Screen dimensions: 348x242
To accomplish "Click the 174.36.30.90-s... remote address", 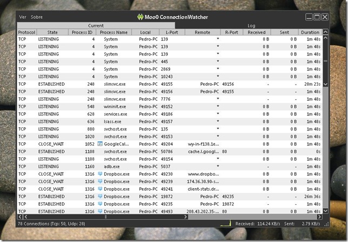I will coord(203,182).
